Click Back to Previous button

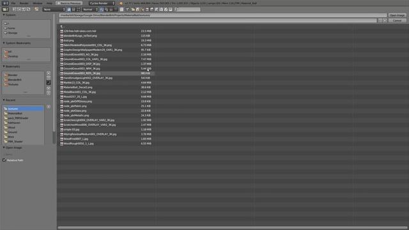click(x=69, y=3)
